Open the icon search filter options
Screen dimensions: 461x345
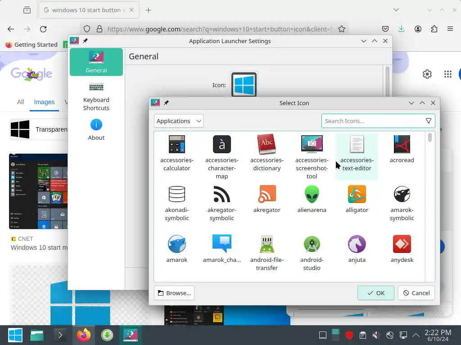429,121
